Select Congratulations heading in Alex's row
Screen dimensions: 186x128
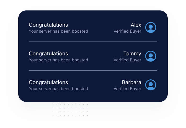click(x=48, y=25)
